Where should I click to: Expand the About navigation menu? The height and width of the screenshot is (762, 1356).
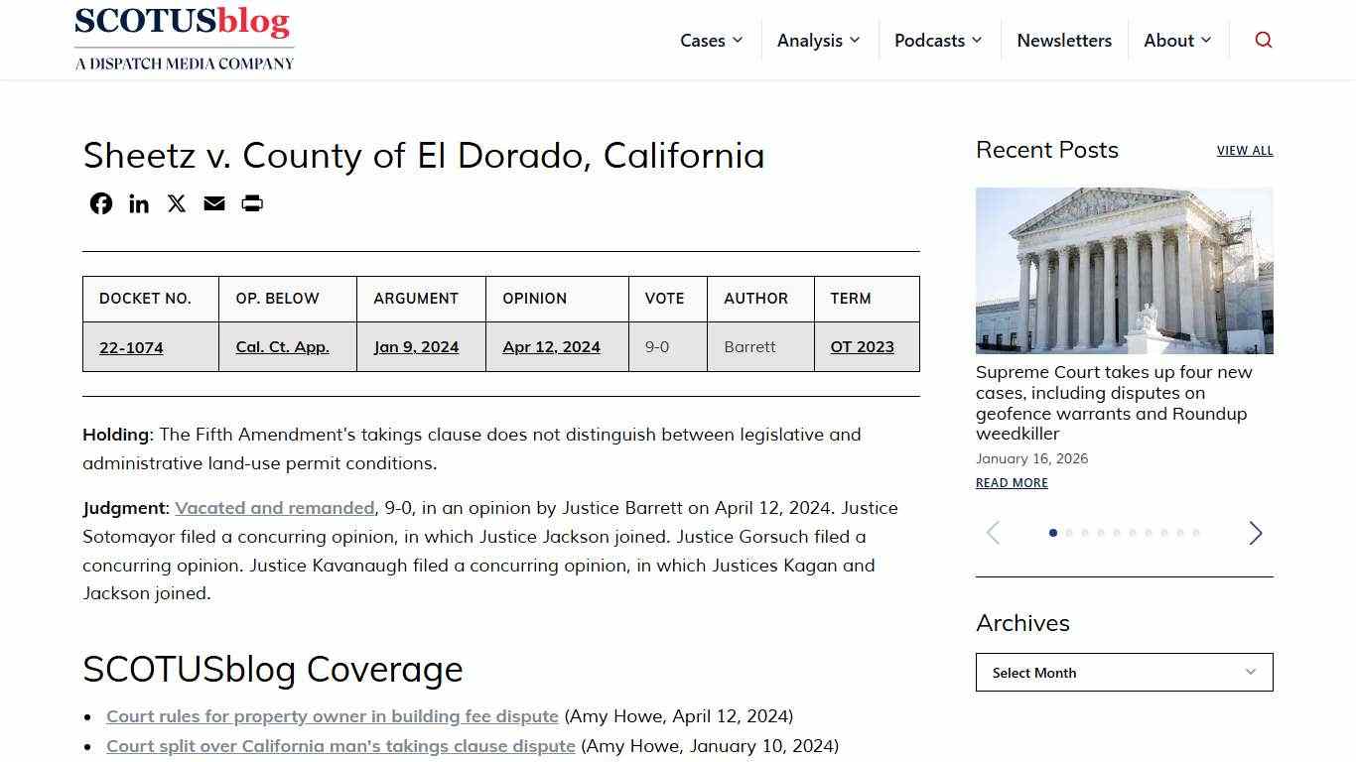click(1177, 40)
